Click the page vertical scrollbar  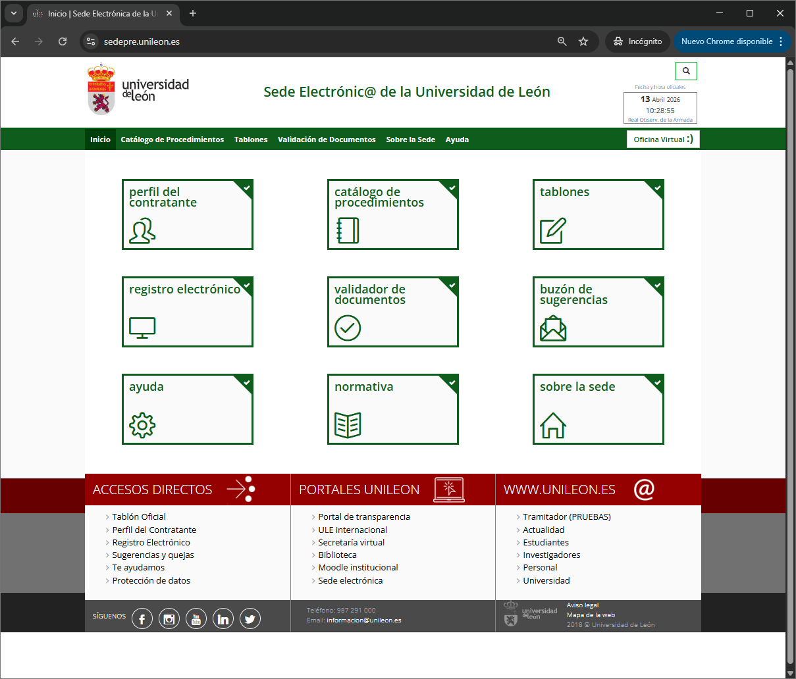pos(791,367)
